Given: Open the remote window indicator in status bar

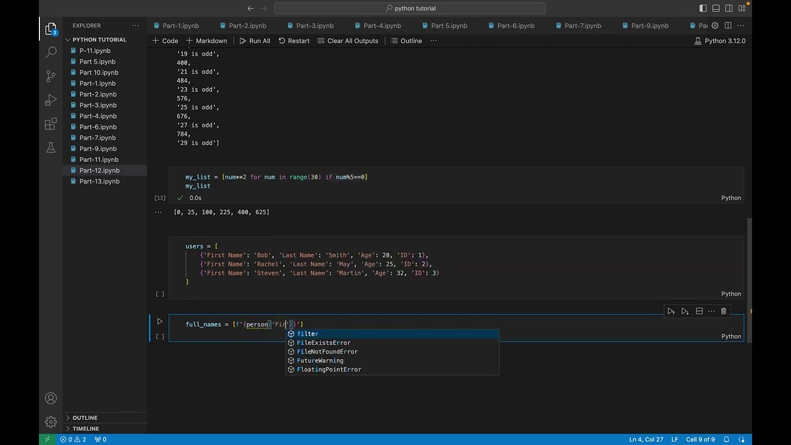Looking at the screenshot, I should click(47, 439).
